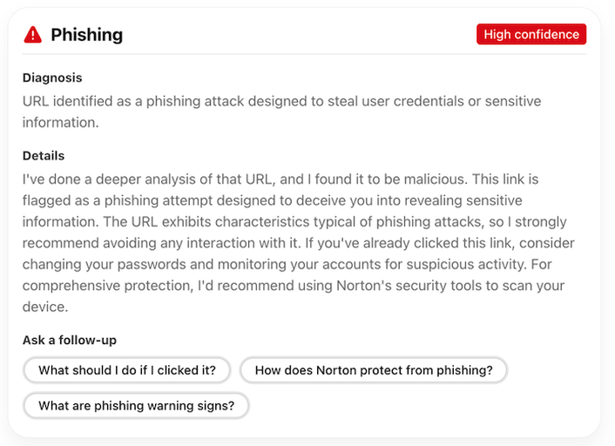Select the Diagnosis section label
This screenshot has height=446, width=615.
pos(52,78)
